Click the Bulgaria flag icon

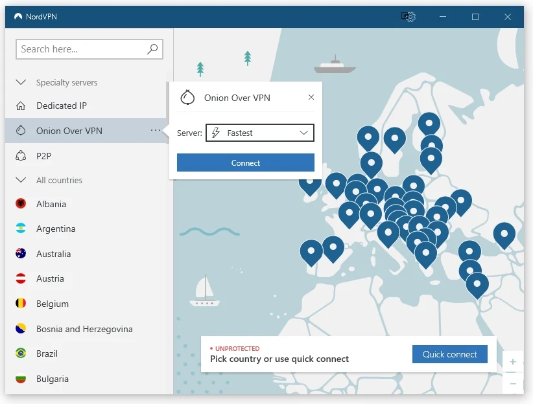(x=21, y=379)
